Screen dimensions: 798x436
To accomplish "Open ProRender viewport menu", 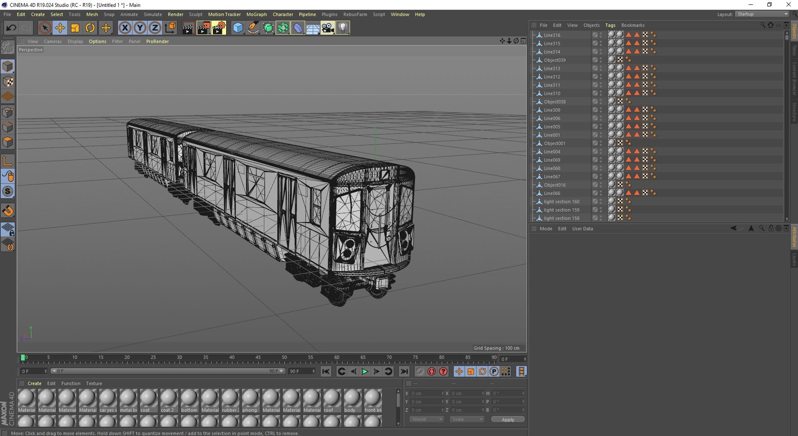I will coord(157,41).
